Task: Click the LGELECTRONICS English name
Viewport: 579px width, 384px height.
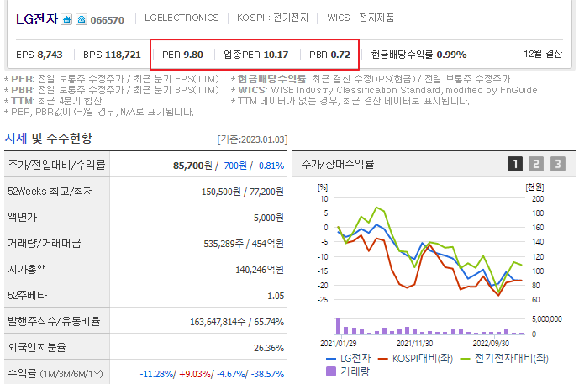Action: (x=182, y=18)
